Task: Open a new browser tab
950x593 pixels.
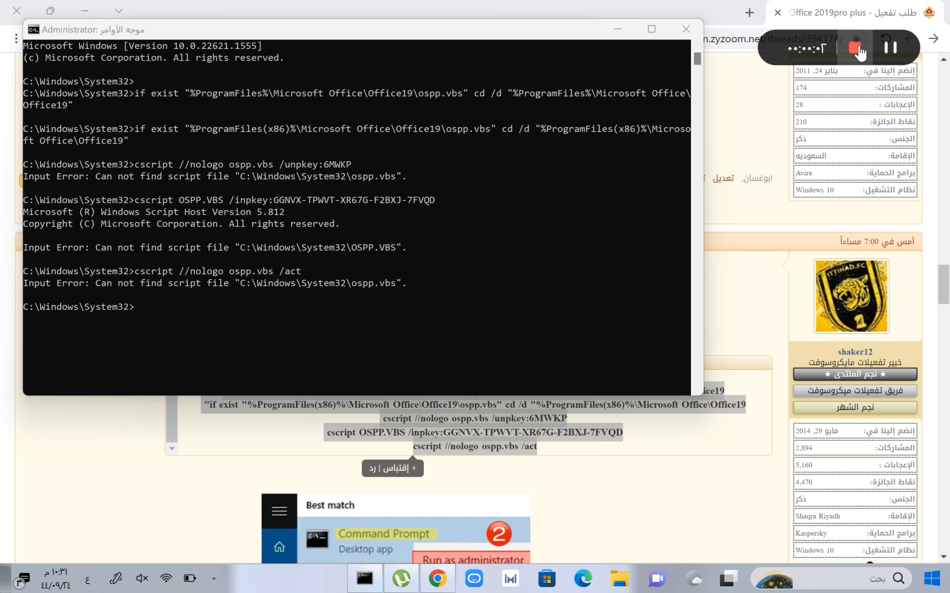Action: (x=750, y=12)
